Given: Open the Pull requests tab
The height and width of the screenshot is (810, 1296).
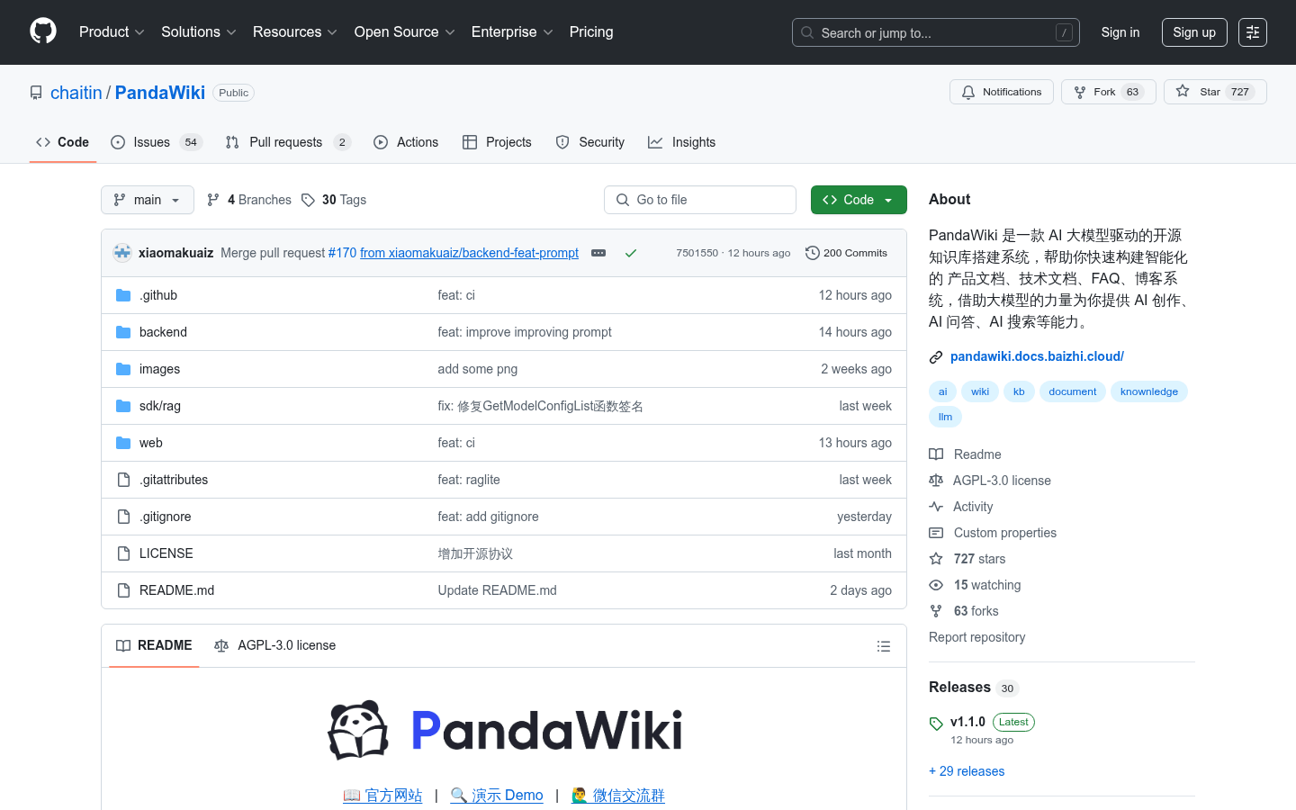Looking at the screenshot, I should 285,141.
